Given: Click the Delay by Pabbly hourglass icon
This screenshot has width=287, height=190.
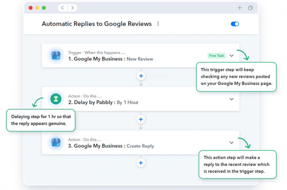Looking at the screenshot, I should [x=56, y=99].
